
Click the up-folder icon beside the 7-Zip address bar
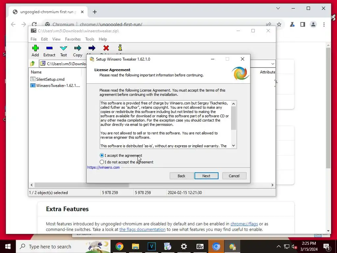[33, 64]
